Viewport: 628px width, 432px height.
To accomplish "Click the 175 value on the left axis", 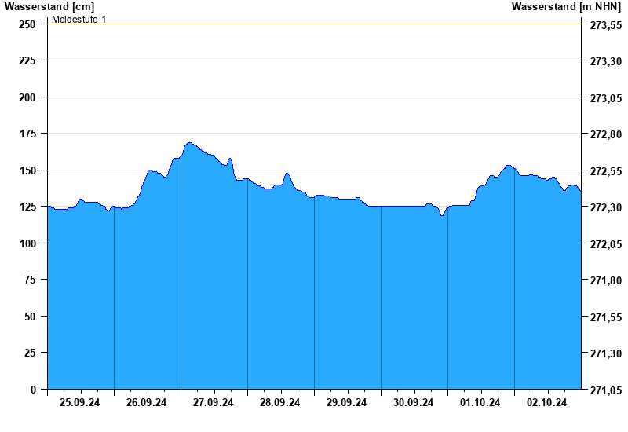I will point(27,134).
